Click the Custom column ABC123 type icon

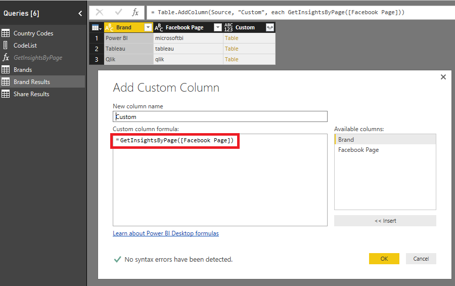(x=229, y=27)
